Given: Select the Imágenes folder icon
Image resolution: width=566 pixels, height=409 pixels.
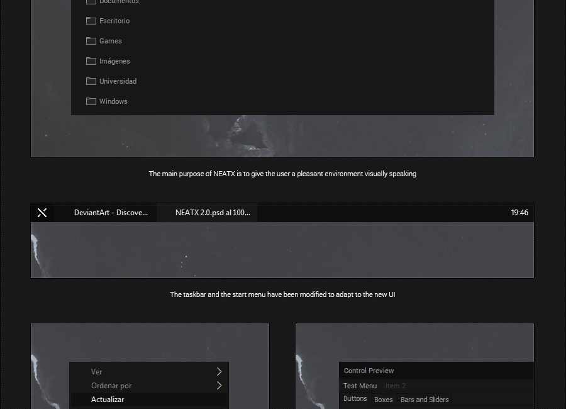Looking at the screenshot, I should pyautogui.click(x=91, y=61).
